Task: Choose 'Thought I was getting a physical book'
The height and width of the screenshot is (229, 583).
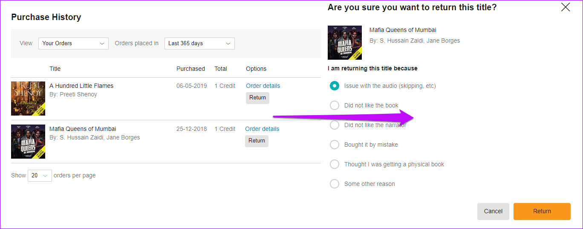Action: (335, 164)
